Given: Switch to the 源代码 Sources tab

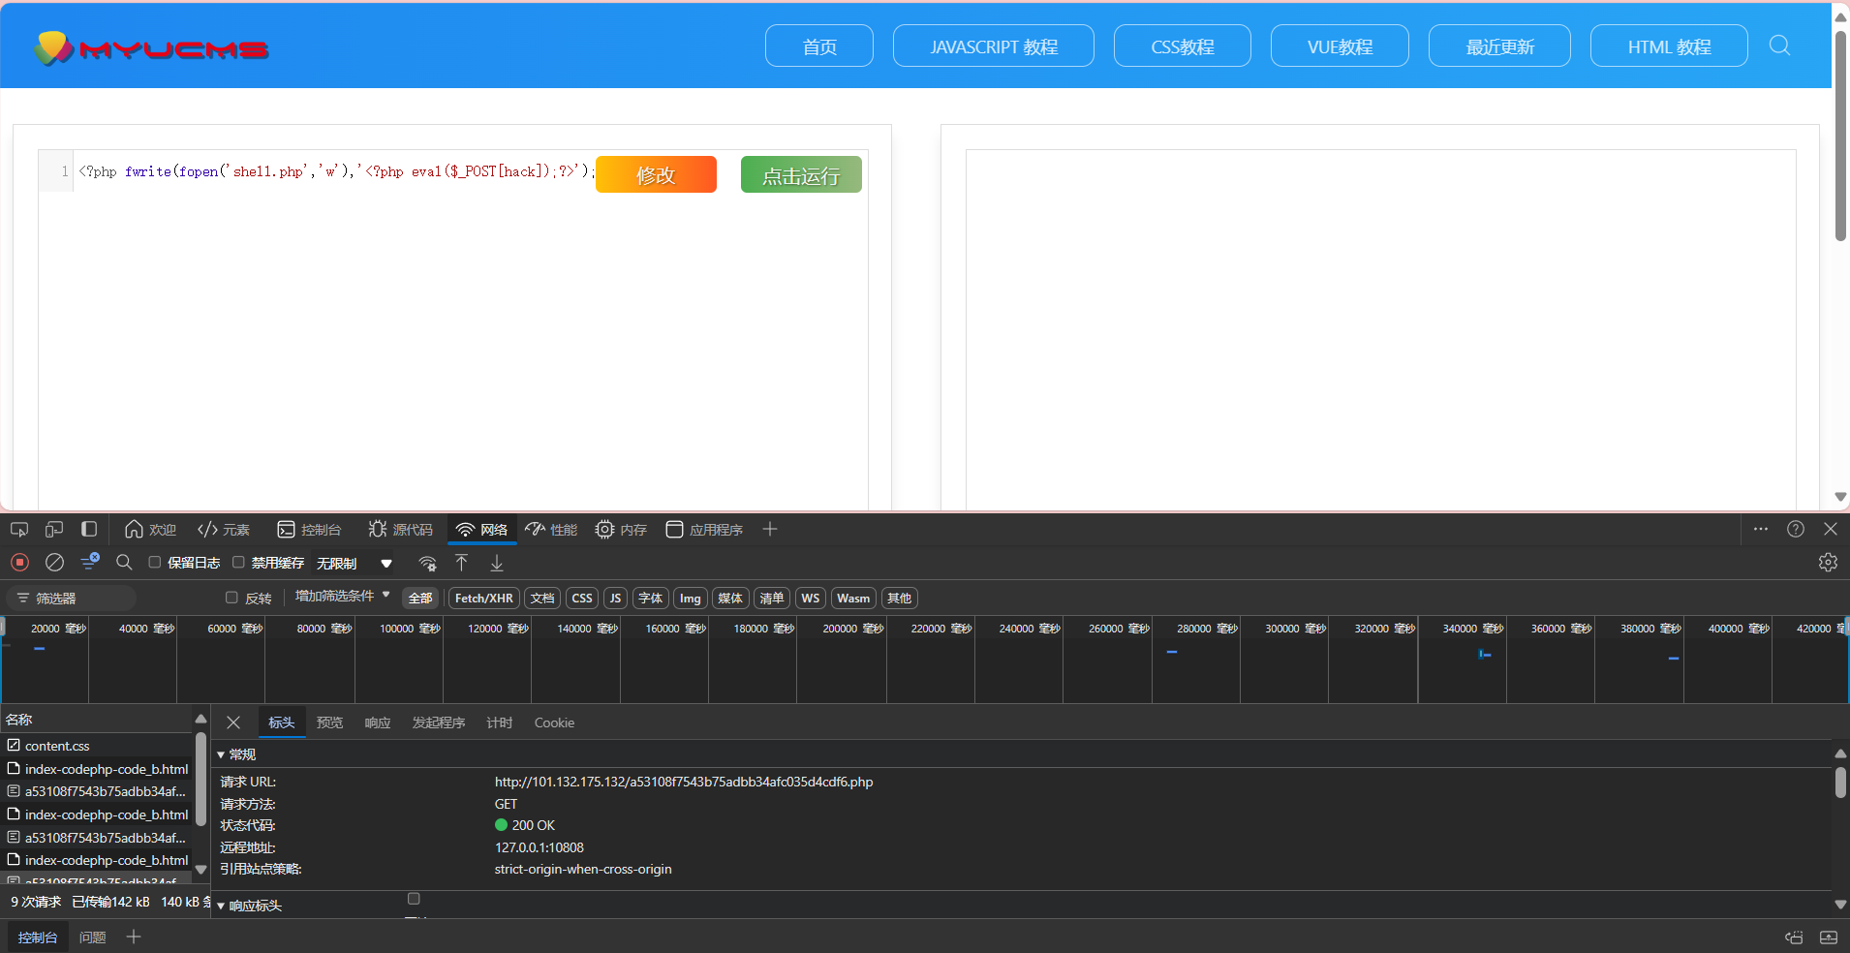Looking at the screenshot, I should 400,529.
